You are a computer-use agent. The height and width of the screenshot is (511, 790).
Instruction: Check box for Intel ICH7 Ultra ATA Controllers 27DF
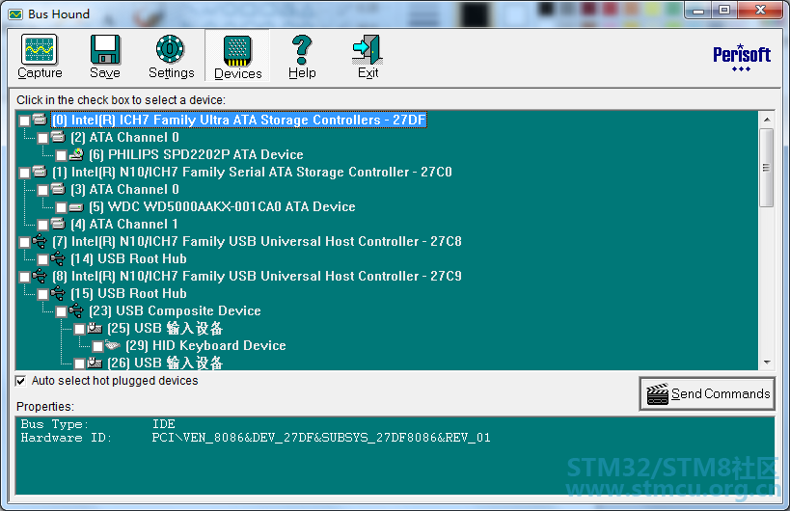(24, 121)
